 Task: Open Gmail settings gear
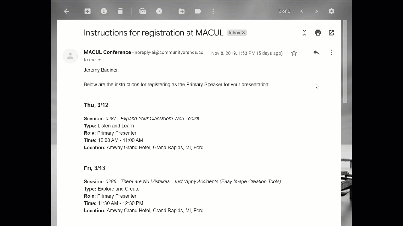pyautogui.click(x=332, y=11)
